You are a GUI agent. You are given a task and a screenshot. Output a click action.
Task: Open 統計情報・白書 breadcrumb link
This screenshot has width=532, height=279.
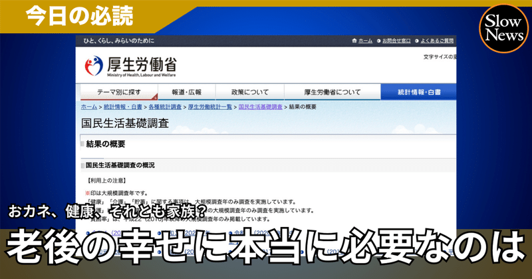pos(123,107)
